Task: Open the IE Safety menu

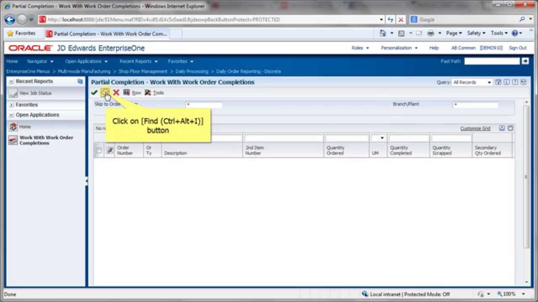Action: click(x=476, y=33)
